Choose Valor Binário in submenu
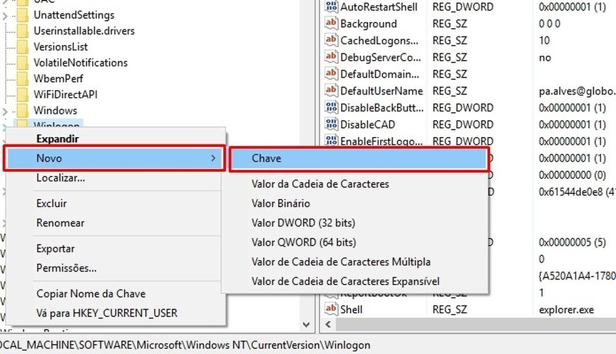This screenshot has height=354, width=616. pyautogui.click(x=280, y=203)
